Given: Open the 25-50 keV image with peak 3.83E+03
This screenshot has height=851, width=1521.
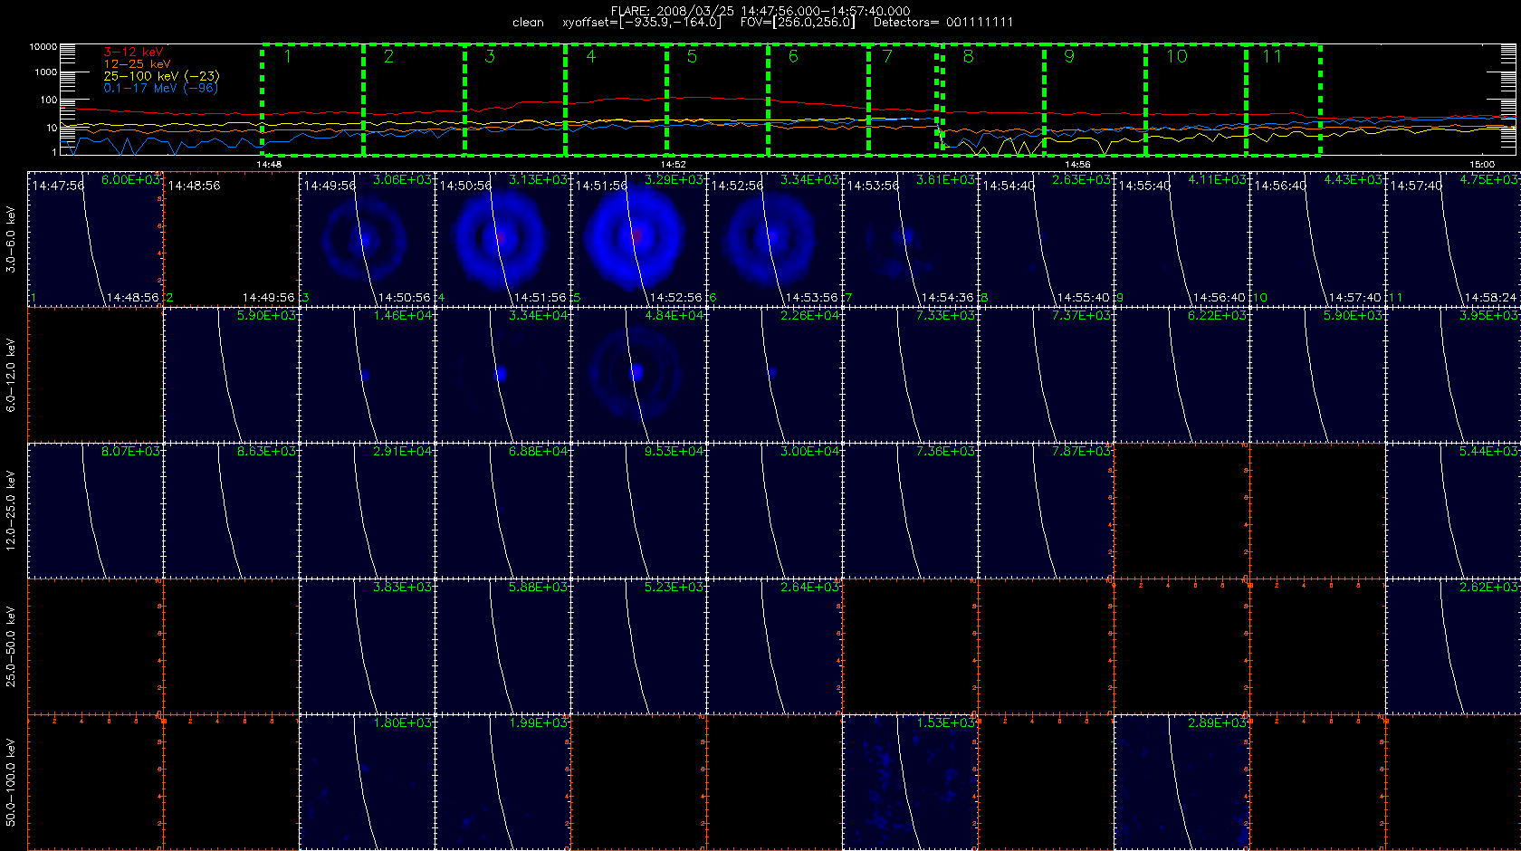Looking at the screenshot, I should (x=368, y=646).
